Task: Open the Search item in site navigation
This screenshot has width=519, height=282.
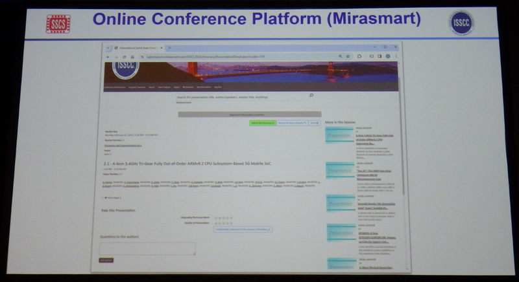Action: tap(152, 87)
